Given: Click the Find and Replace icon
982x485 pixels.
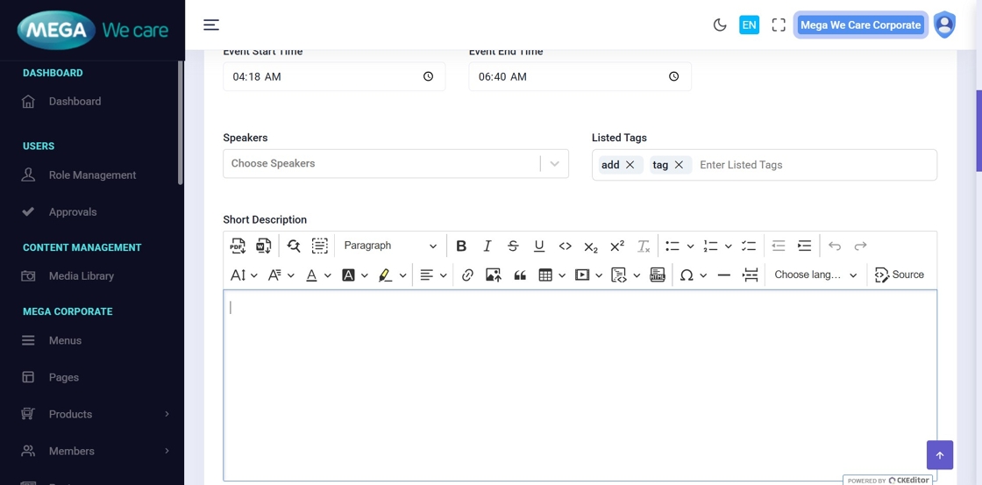Looking at the screenshot, I should tap(294, 246).
